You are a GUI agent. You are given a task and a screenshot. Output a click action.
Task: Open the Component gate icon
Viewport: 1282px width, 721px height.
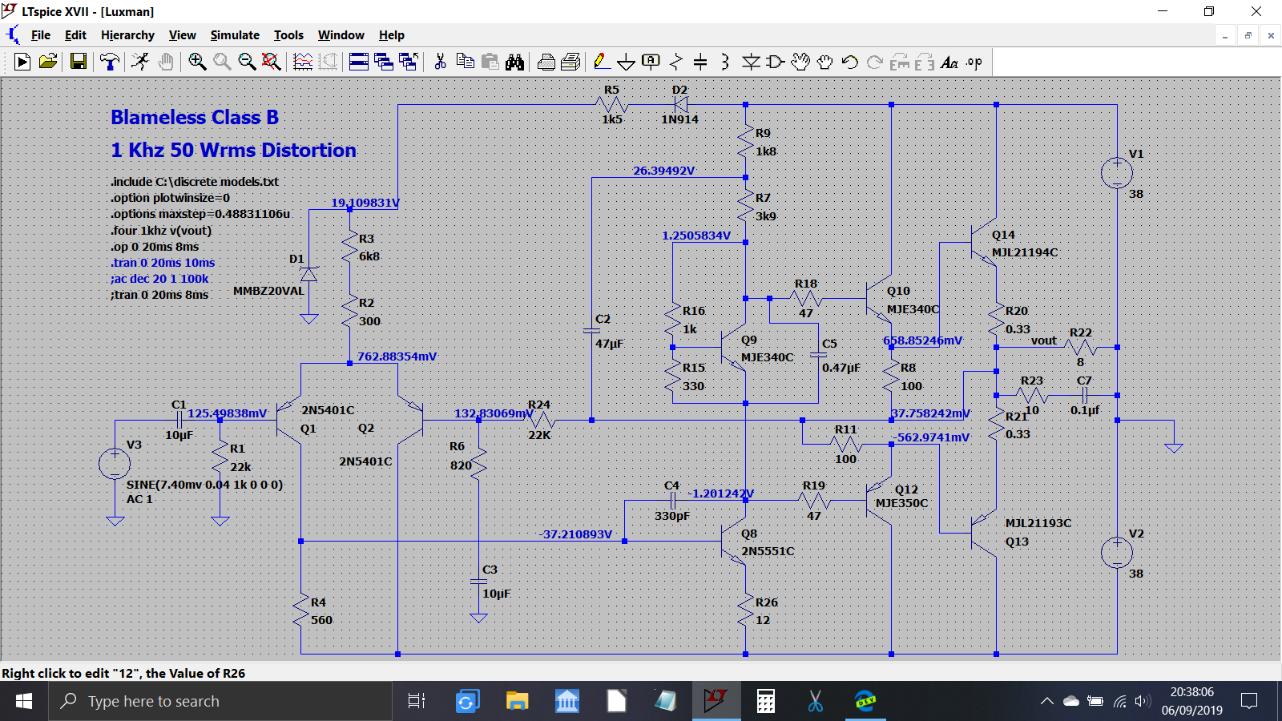[776, 62]
